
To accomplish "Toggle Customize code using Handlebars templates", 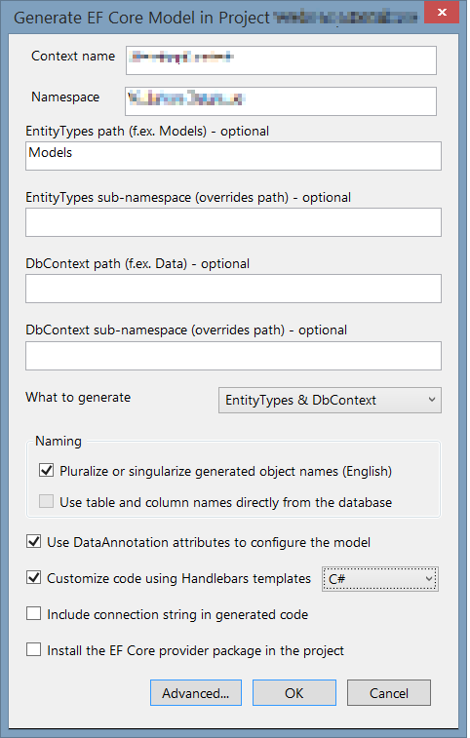I will (x=33, y=577).
